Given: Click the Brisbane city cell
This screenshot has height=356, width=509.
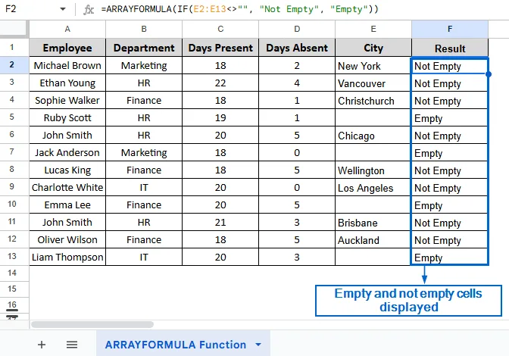Looking at the screenshot, I should tap(373, 222).
